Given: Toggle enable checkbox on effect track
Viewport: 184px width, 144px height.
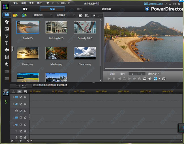Looking at the screenshot, I should 21,111.
